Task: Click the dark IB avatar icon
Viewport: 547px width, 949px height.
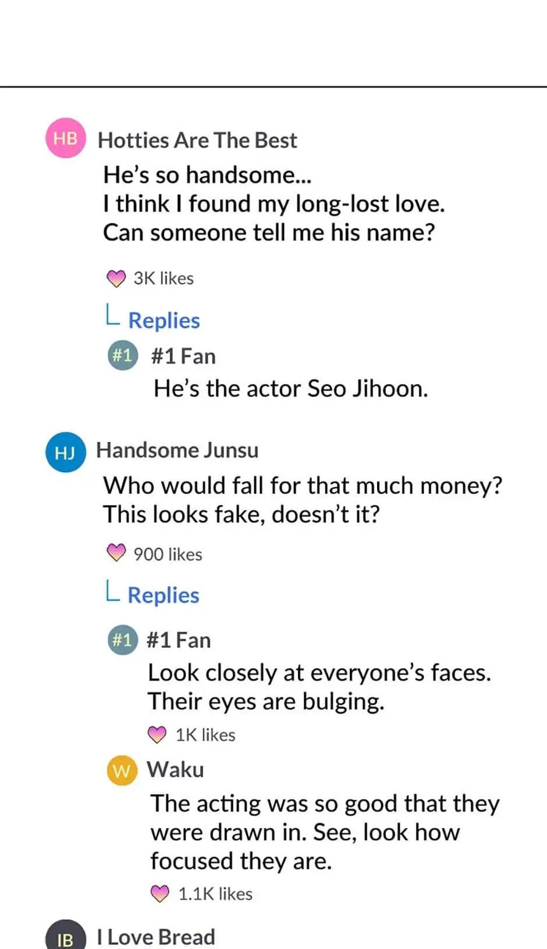Action: click(66, 937)
